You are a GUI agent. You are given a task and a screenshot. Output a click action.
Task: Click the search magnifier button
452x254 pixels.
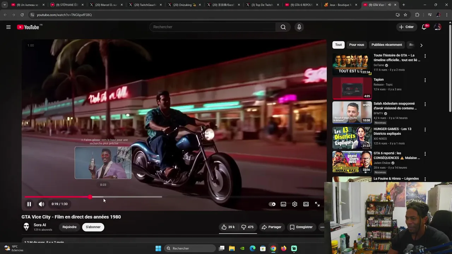pos(283,27)
